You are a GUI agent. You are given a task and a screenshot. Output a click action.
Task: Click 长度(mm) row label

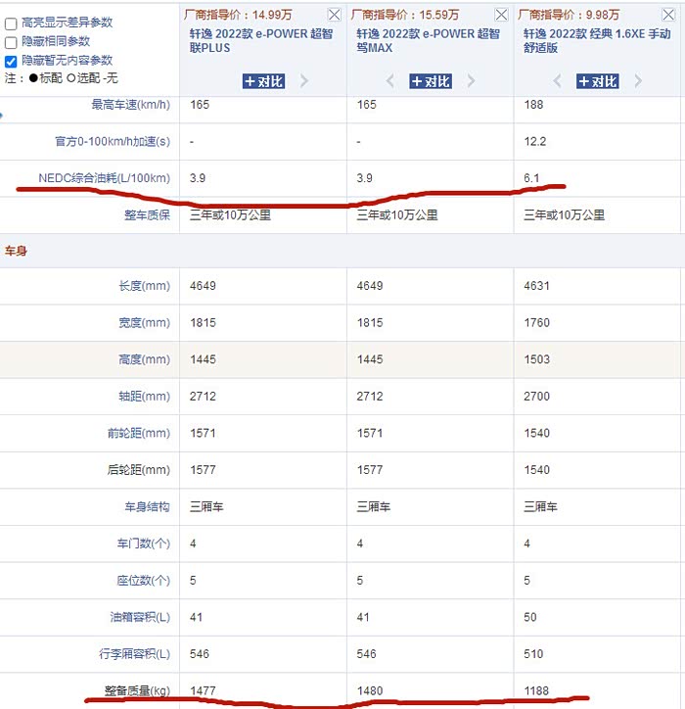point(144,286)
